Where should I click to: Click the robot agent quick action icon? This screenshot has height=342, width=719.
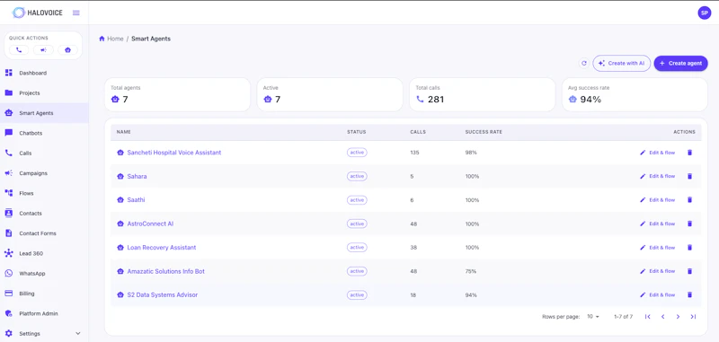[68, 50]
